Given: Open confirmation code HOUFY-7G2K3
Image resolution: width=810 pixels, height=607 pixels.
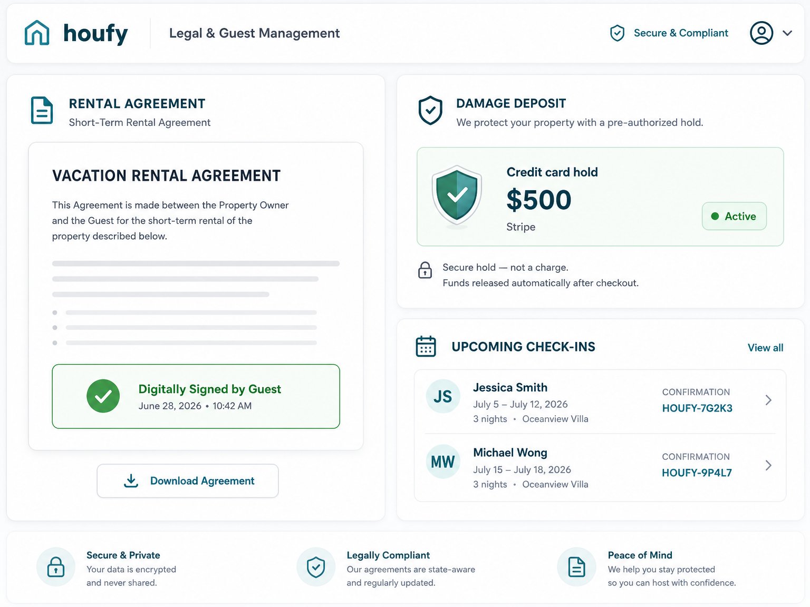Looking at the screenshot, I should [x=697, y=408].
